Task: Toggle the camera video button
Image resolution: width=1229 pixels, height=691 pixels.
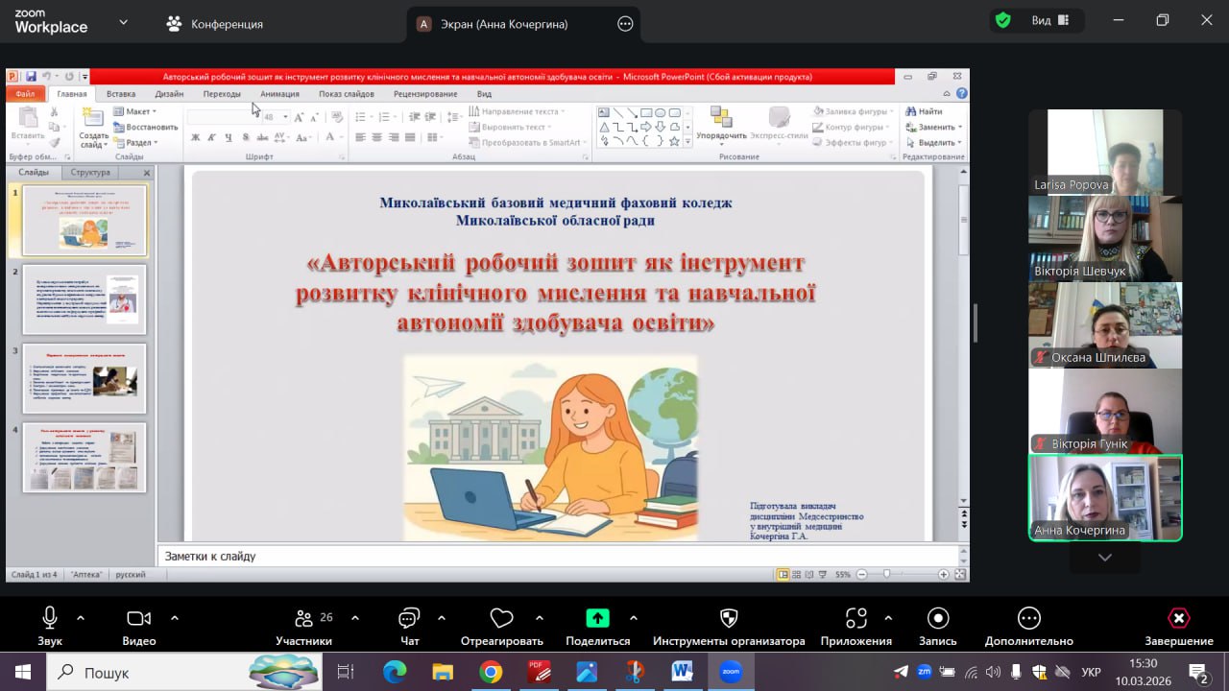Action: coord(139,619)
